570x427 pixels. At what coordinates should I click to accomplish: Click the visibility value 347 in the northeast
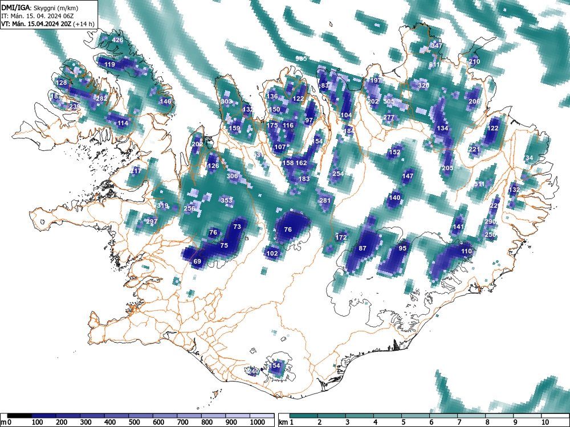point(437,46)
